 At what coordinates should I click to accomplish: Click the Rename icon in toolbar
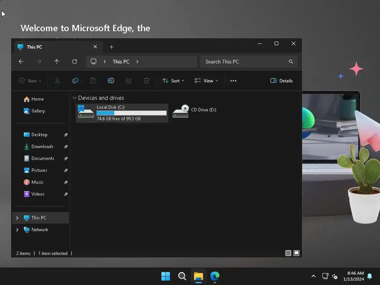111,81
